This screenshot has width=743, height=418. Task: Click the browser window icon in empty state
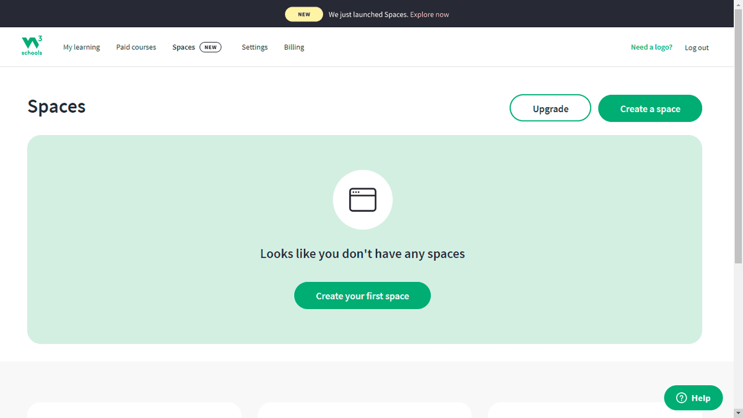[x=362, y=199]
